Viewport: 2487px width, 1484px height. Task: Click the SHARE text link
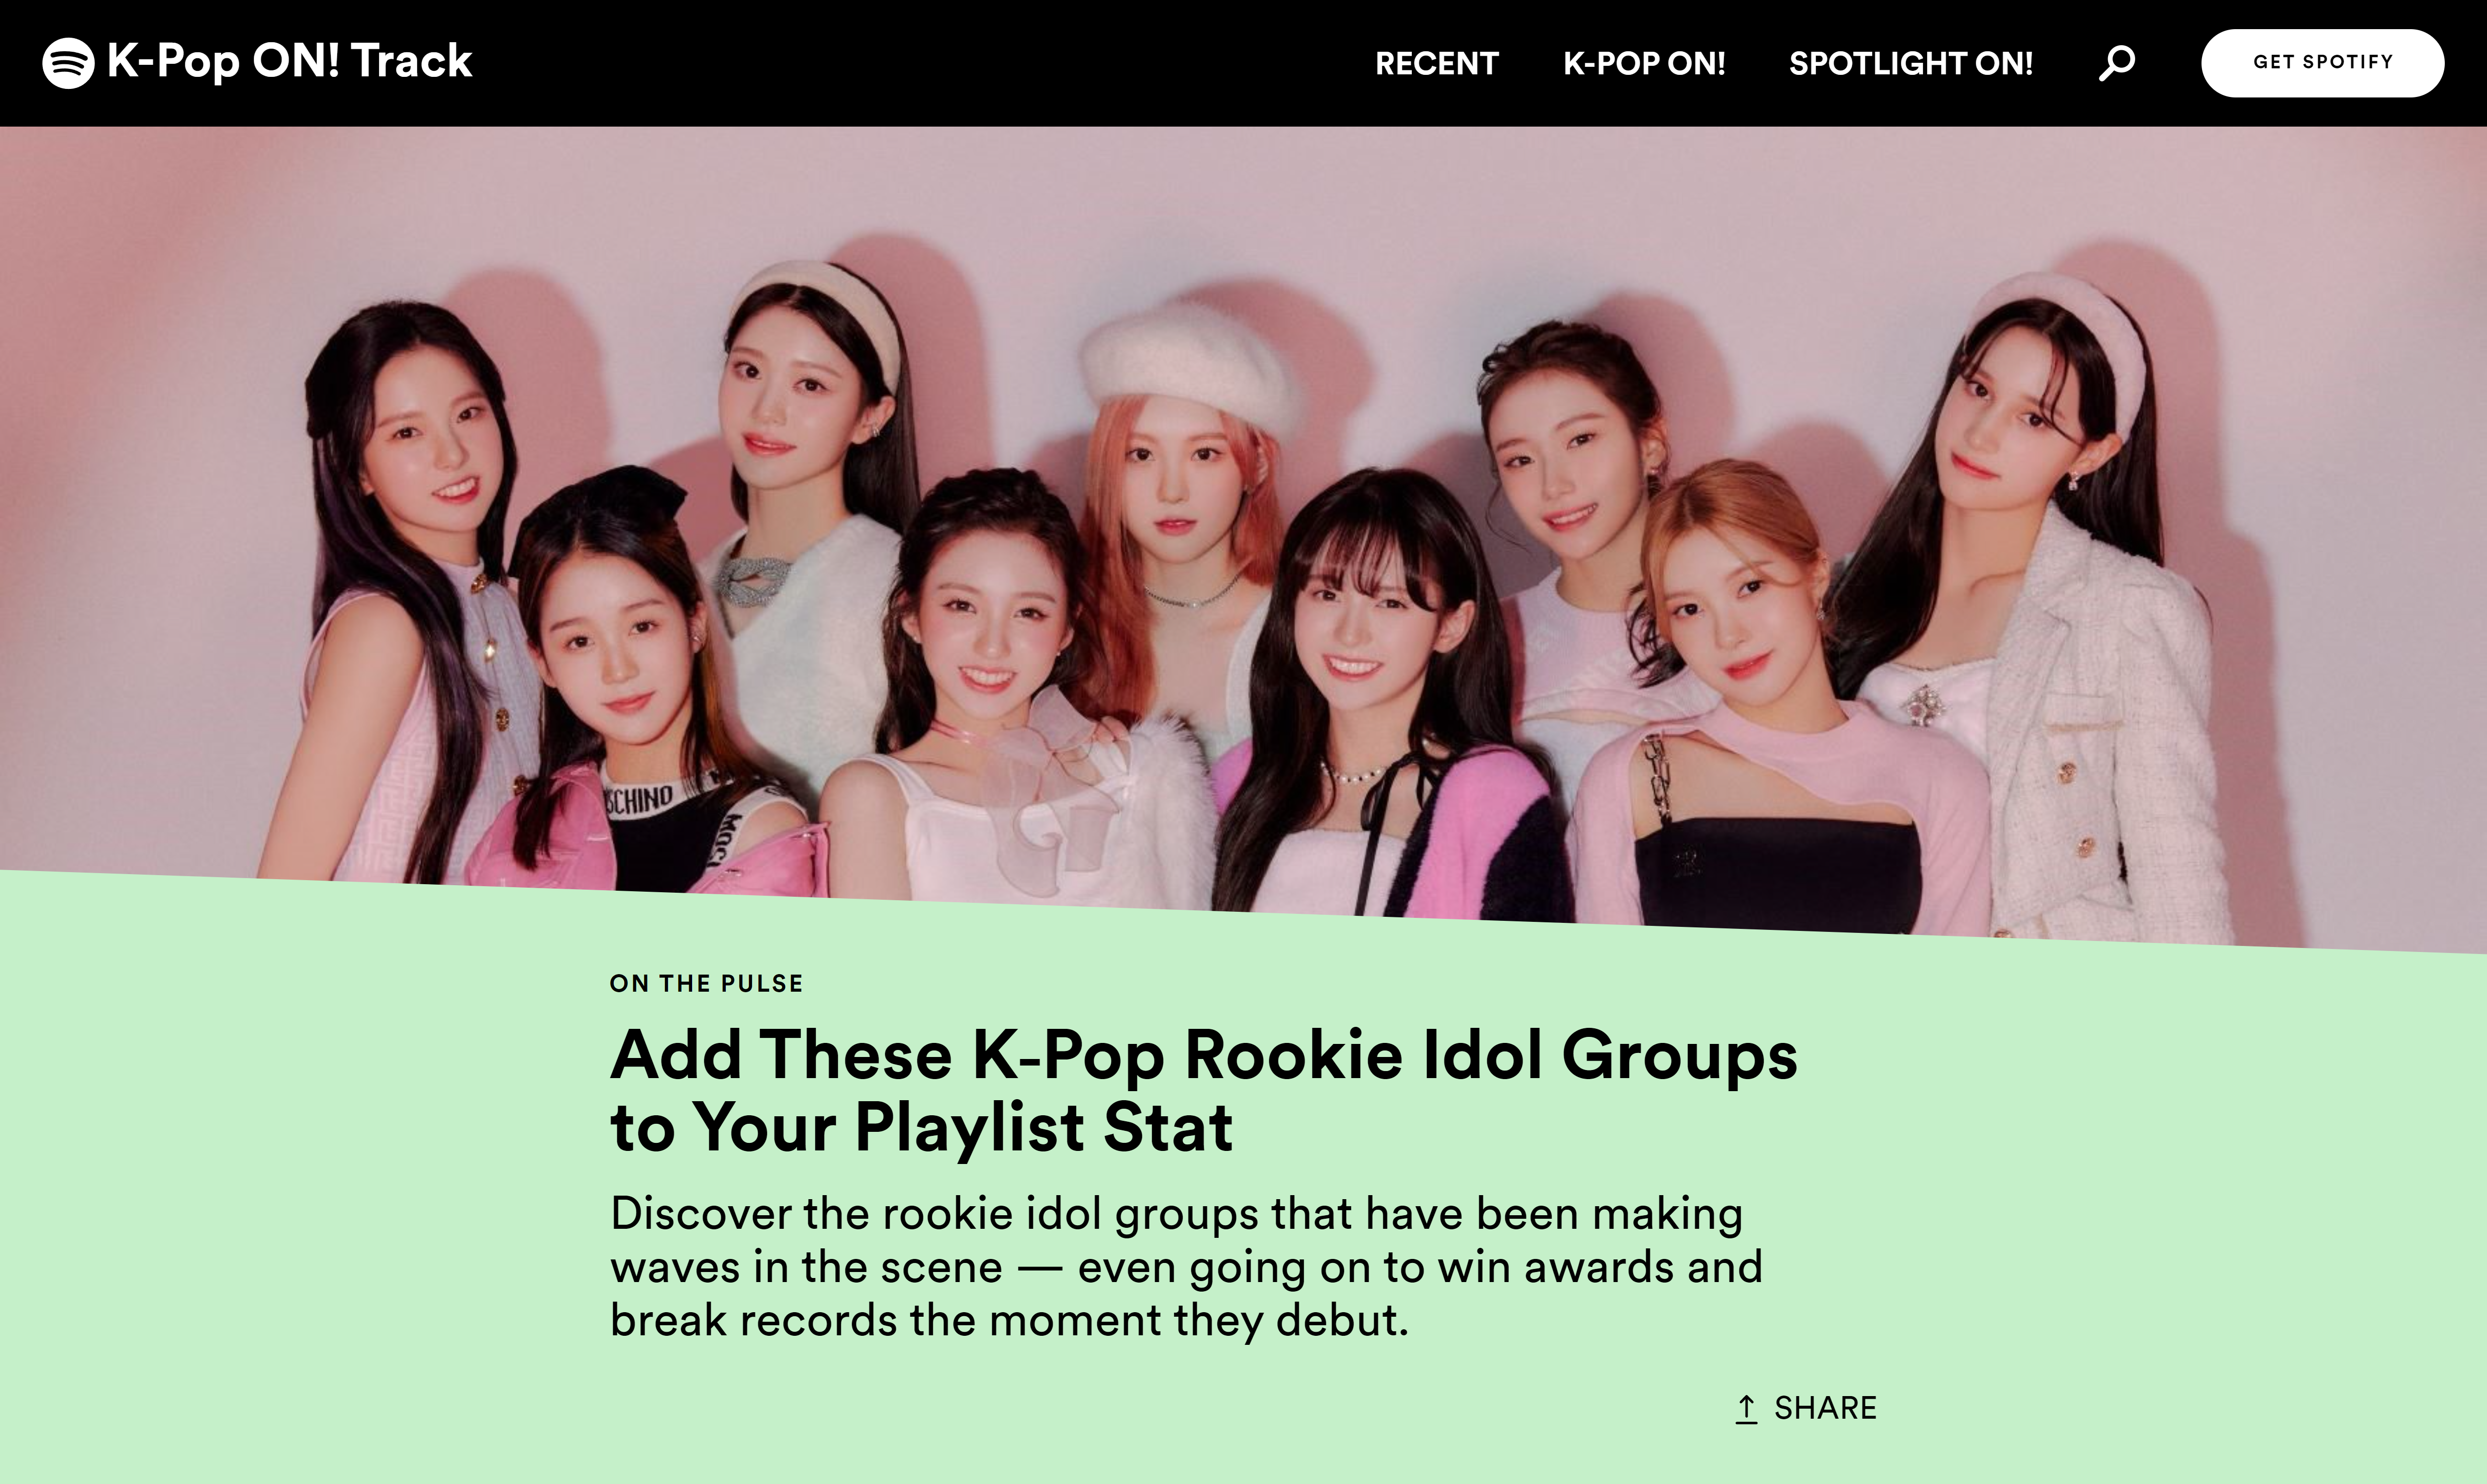[x=1825, y=1408]
